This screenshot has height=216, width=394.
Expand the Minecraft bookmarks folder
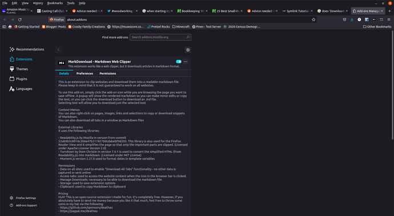[x=181, y=27]
